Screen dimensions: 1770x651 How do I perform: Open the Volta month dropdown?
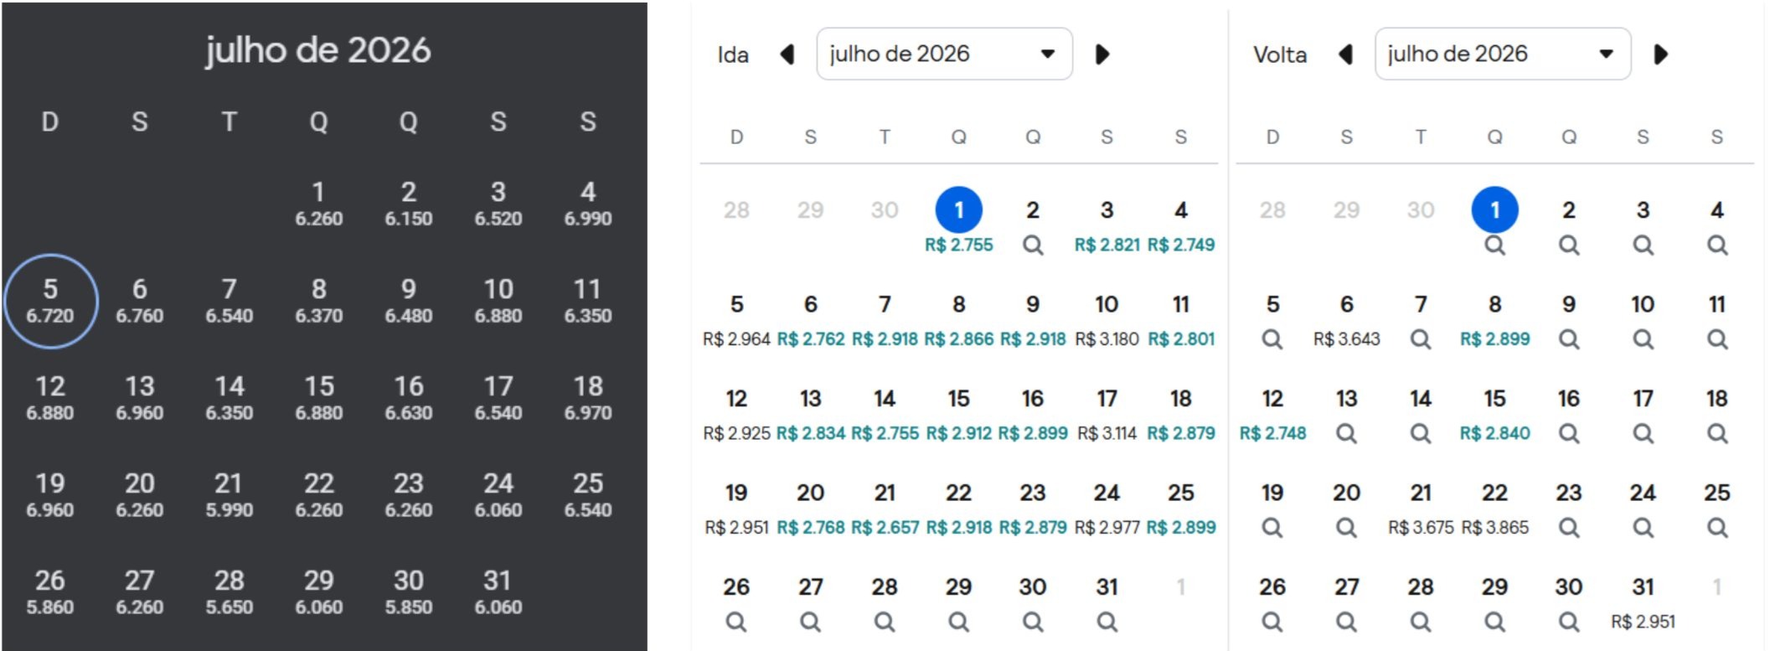[x=1502, y=54]
